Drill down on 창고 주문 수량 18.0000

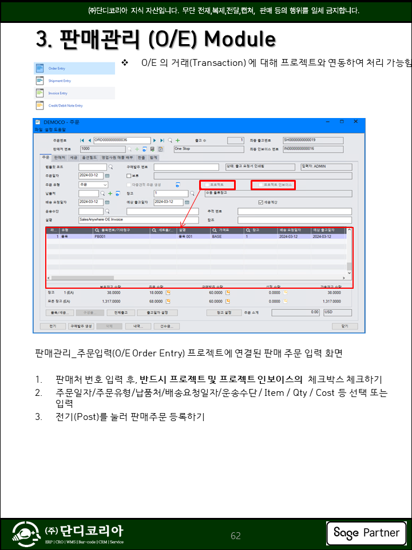[x=168, y=292]
